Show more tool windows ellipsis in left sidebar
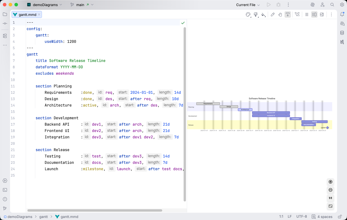Image resolution: width=347 pixels, height=220 pixels. click(5, 45)
